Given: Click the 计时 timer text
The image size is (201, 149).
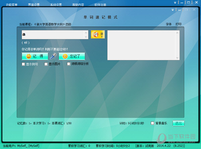Looking at the screenshot, I should point(132,123).
